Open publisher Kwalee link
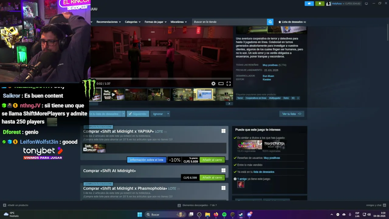This screenshot has width=389, height=219. point(267,80)
